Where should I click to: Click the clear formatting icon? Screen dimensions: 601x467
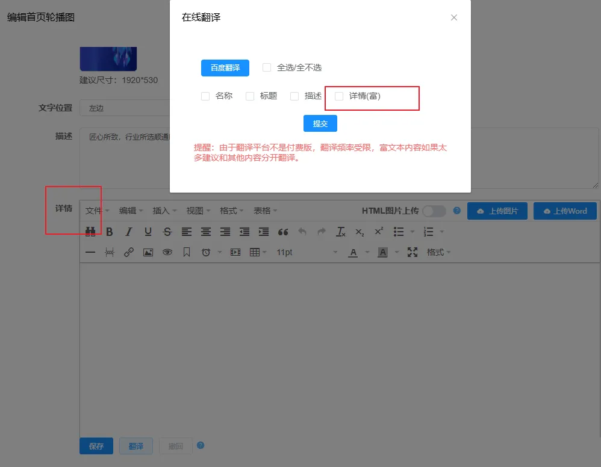click(341, 232)
